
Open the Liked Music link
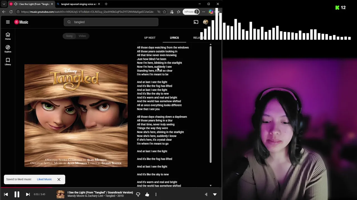(44, 179)
